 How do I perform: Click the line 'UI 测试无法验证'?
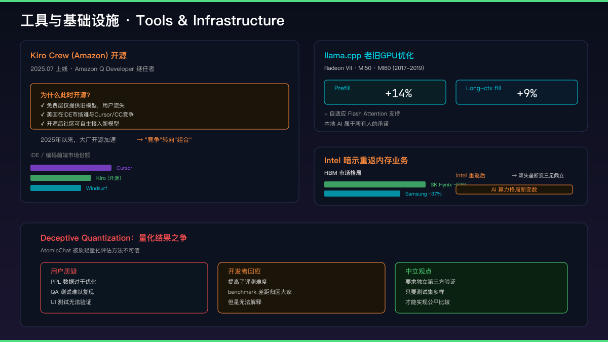71,302
